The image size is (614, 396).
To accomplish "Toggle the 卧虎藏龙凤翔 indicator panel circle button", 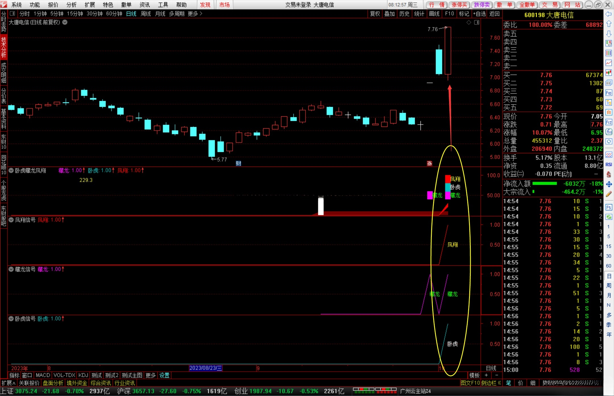I will coord(11,171).
